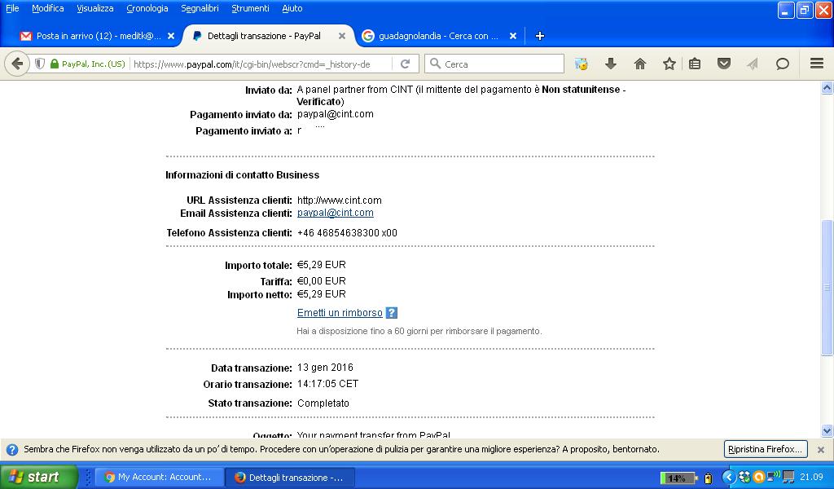Click the magnifier icon in Cerca box

[x=435, y=64]
